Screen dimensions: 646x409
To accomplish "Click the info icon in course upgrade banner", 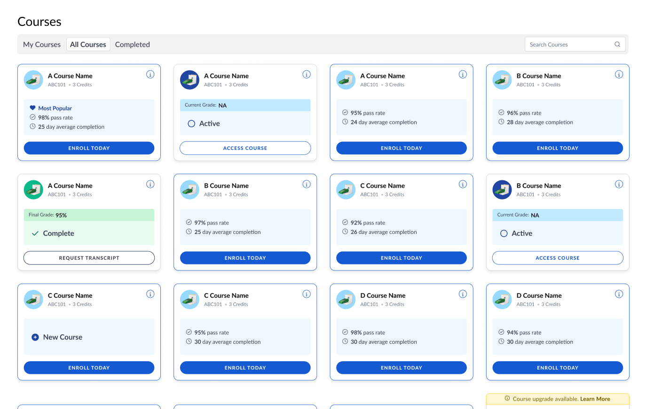I will 507,399.
